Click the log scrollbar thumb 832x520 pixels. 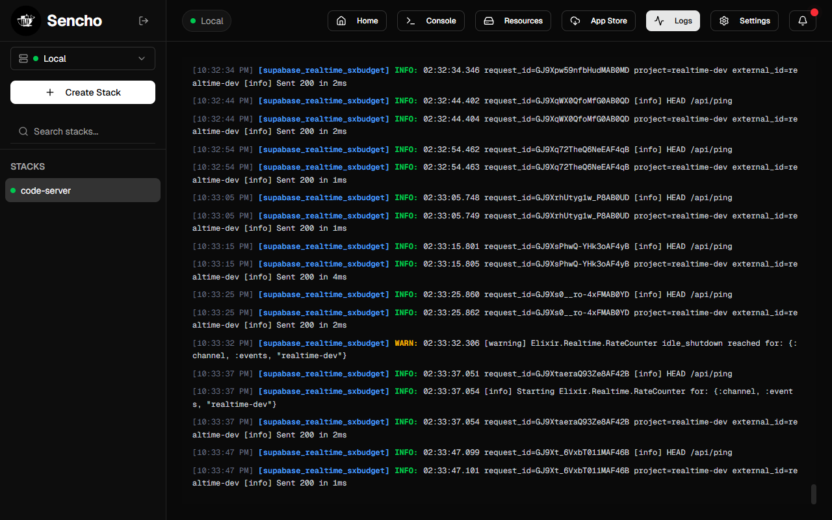tap(813, 494)
